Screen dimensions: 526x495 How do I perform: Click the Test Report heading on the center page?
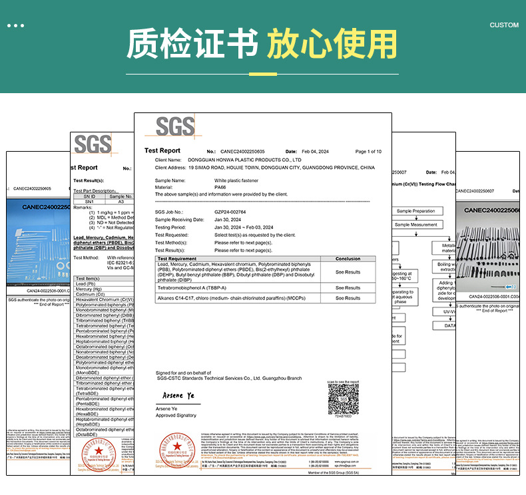162,150
